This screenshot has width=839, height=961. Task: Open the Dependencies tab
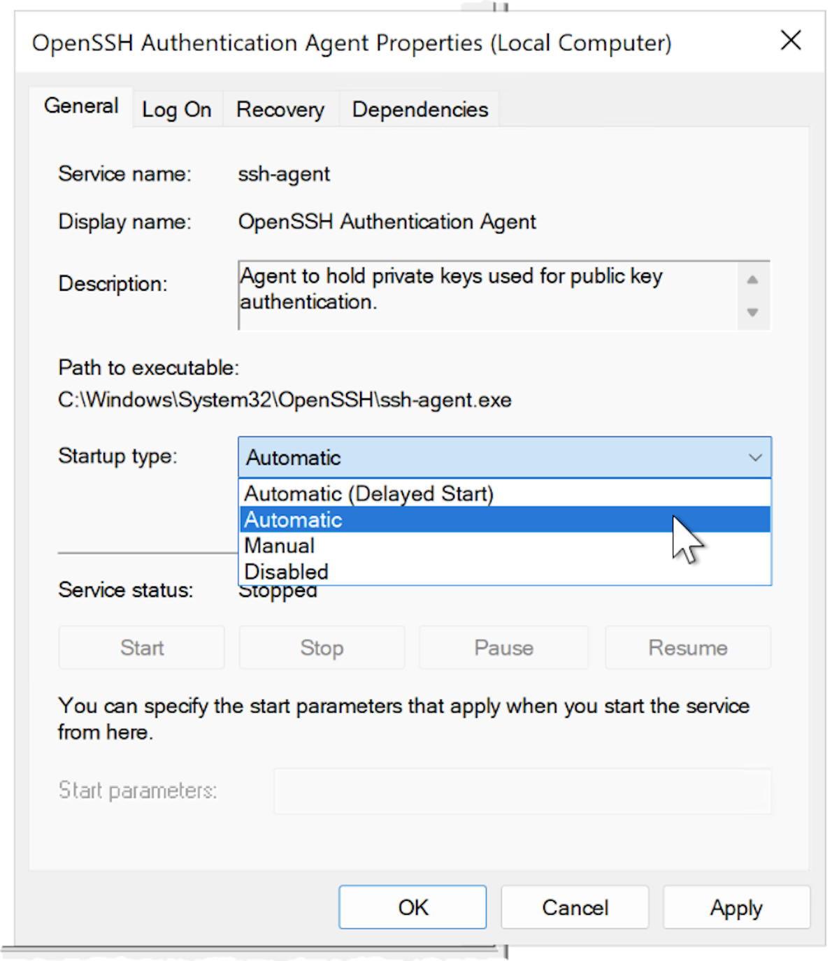(419, 110)
